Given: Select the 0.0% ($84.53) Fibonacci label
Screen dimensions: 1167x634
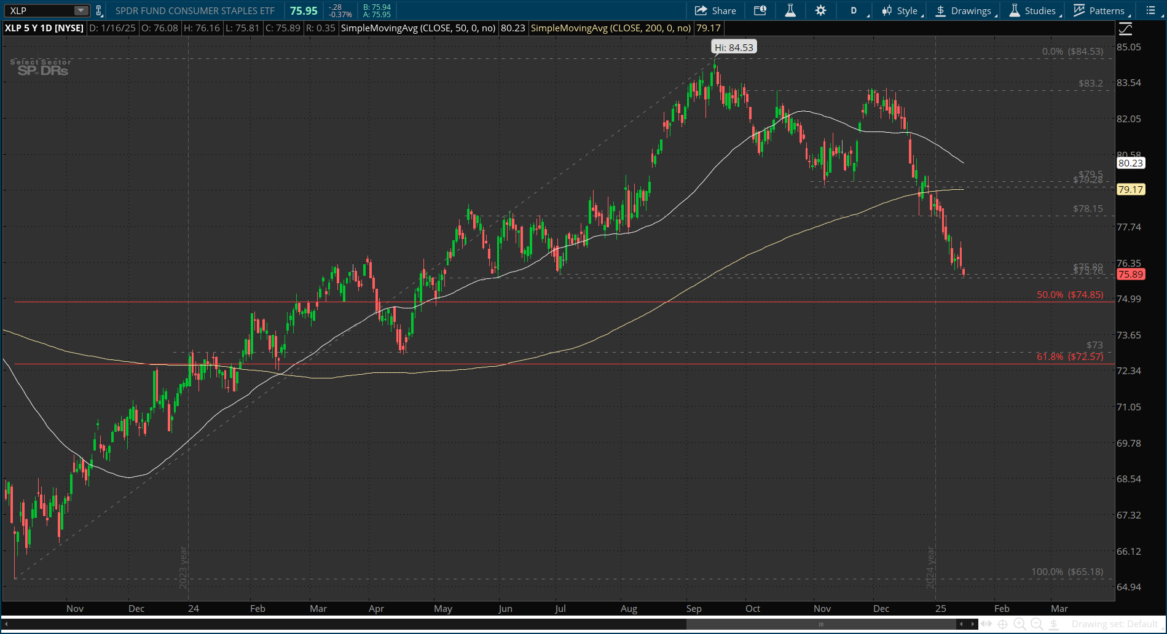Looking at the screenshot, I should point(1072,52).
